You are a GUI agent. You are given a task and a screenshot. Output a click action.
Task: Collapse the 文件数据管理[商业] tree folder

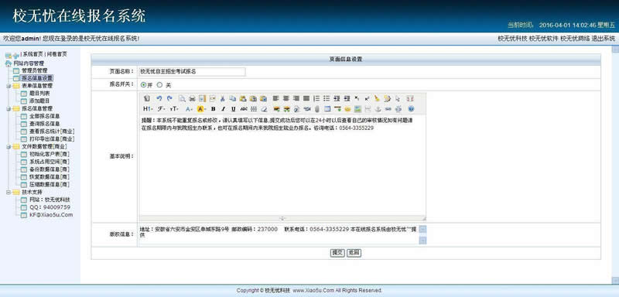9,146
